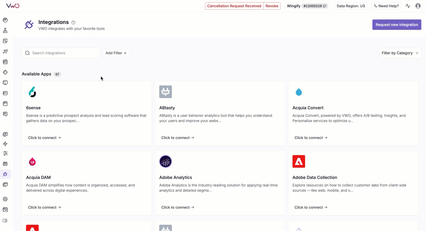This screenshot has width=426, height=231.
Task: Click to connect ABtasty
Action: pyautogui.click(x=178, y=138)
